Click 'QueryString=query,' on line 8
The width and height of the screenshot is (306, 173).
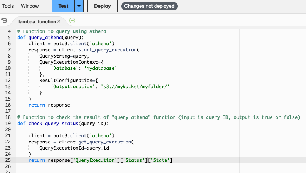point(64,56)
